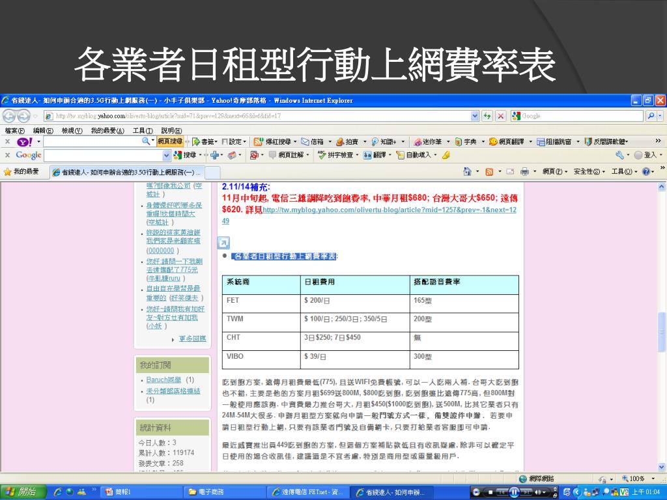
Task: Click the 知識+ icon in Yahoo toolbar
Action: click(x=375, y=141)
